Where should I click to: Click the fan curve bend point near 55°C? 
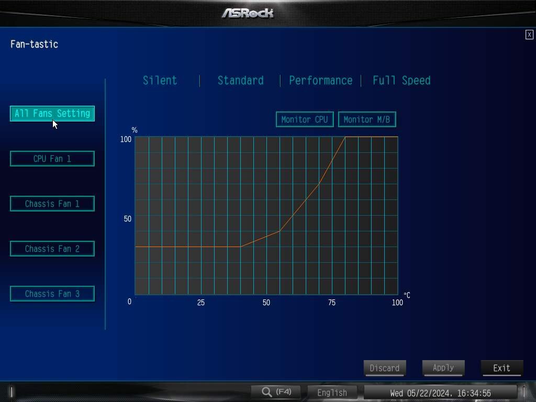[x=280, y=230]
